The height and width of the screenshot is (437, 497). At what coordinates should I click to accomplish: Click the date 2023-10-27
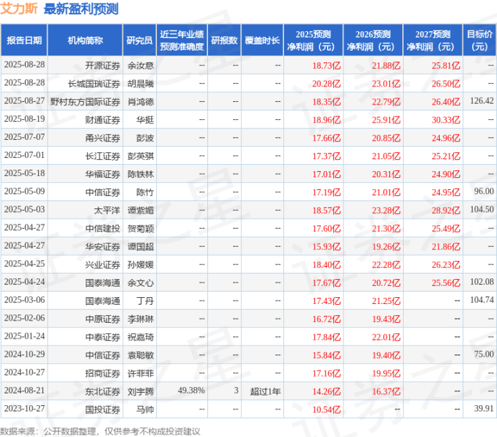tap(24, 409)
